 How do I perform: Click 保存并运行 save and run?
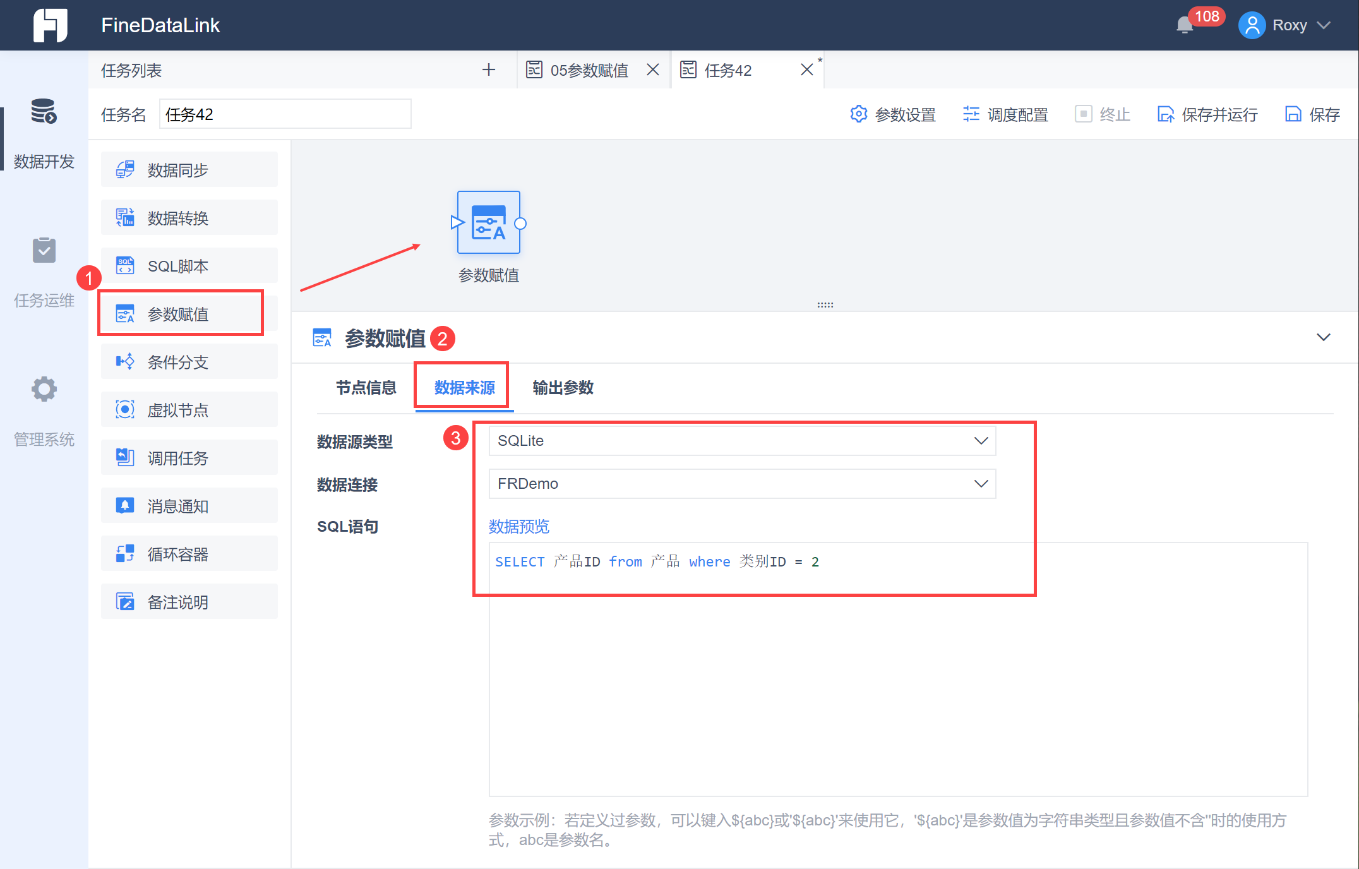tap(1207, 114)
